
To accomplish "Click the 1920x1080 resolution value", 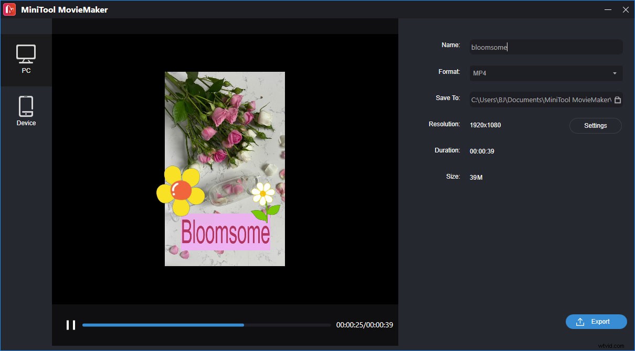I will (x=485, y=125).
